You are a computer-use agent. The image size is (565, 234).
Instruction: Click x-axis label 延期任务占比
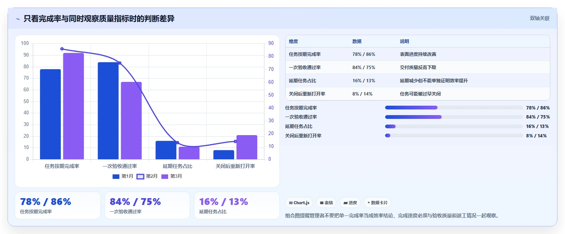[x=177, y=166]
